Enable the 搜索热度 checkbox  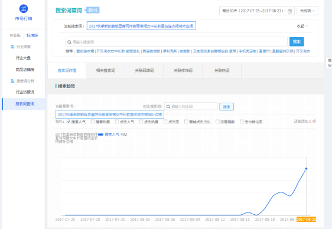[93, 122]
